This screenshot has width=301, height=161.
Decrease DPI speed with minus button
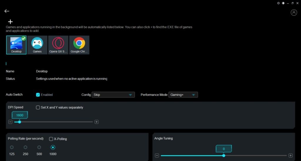click(x=10, y=122)
